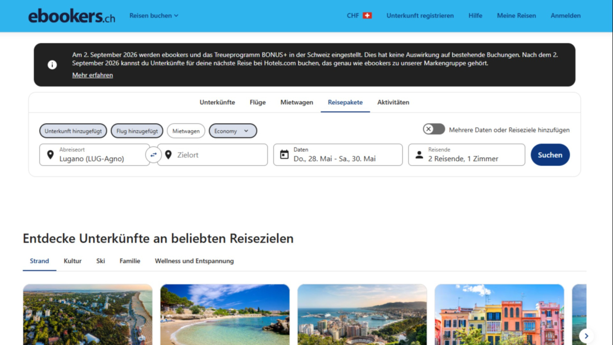Open the 2 Reisende, 1 Zimmer selector
613x345 pixels.
466,155
